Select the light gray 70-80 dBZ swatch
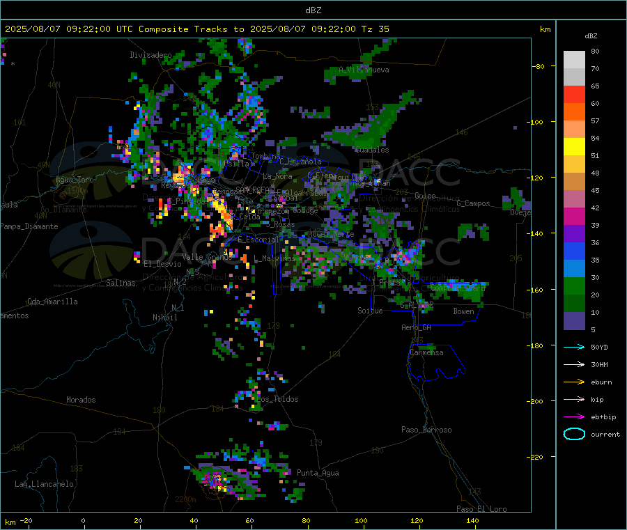 point(574,60)
